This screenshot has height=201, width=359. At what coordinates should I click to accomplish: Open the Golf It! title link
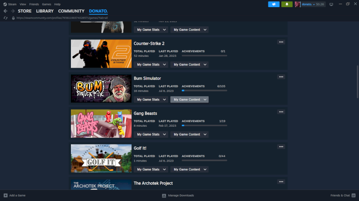point(140,148)
